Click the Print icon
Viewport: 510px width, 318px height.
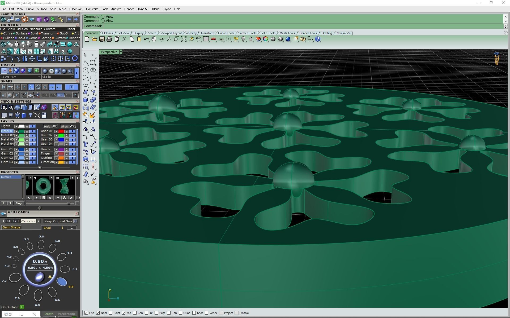point(109,39)
